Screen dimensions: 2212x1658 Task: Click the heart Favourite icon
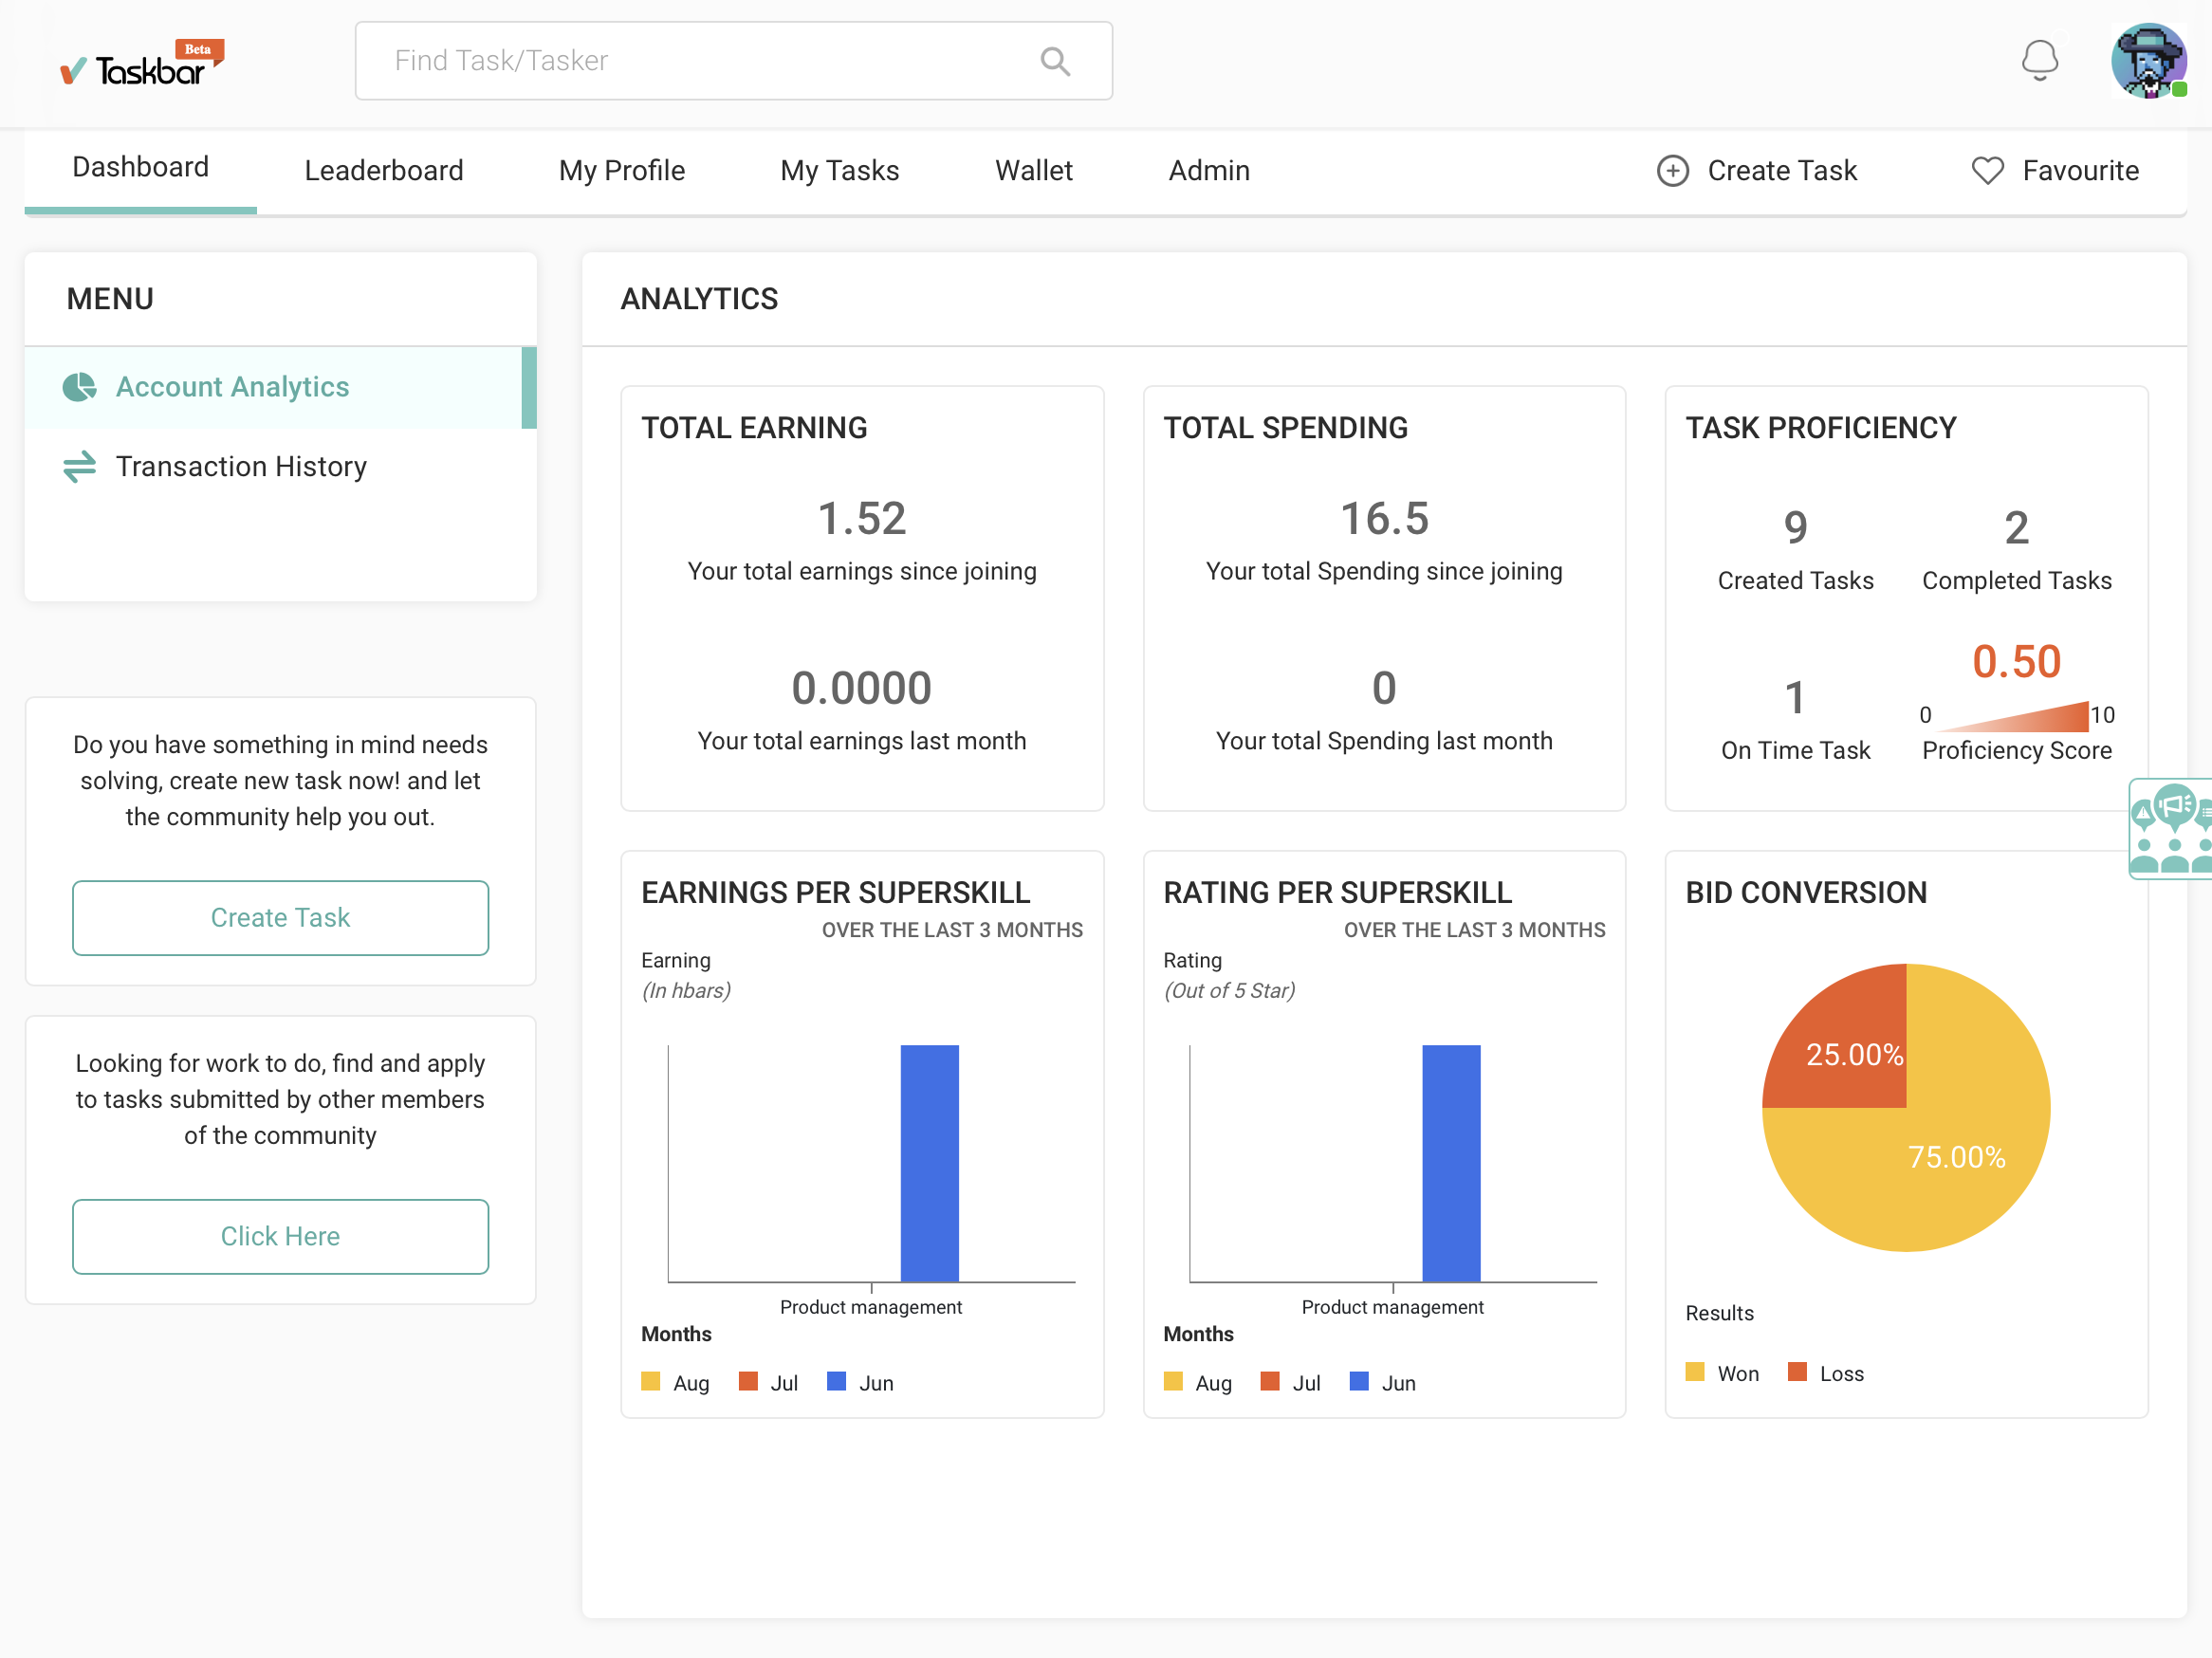(x=1986, y=171)
